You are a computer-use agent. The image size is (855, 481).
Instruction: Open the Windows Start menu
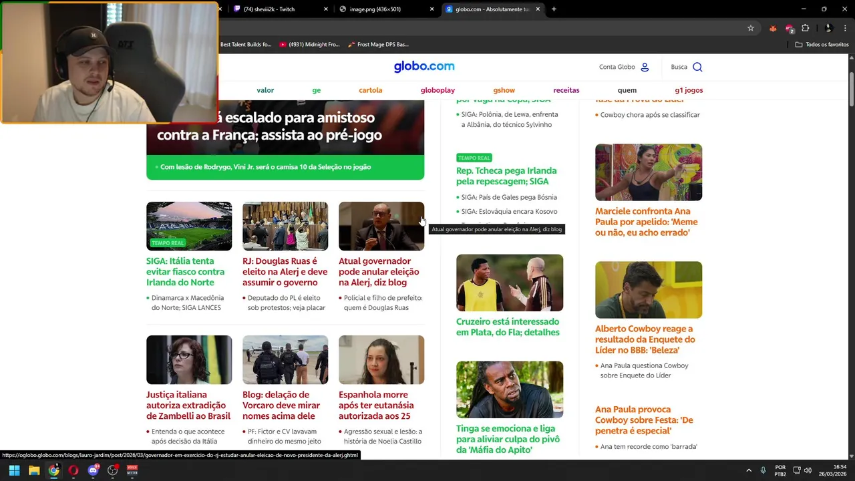14,470
